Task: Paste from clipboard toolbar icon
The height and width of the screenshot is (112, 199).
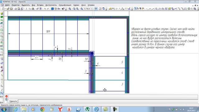Action: point(33,9)
